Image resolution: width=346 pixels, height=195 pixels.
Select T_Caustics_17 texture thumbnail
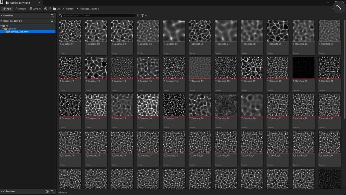[200, 68]
